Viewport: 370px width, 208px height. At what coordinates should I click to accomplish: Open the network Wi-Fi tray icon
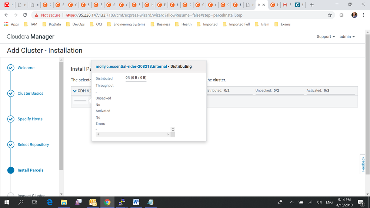tap(310, 202)
